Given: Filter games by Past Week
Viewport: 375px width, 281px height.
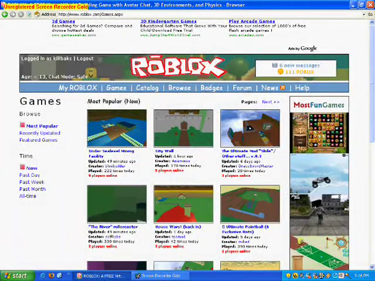Looking at the screenshot, I should point(32,182).
